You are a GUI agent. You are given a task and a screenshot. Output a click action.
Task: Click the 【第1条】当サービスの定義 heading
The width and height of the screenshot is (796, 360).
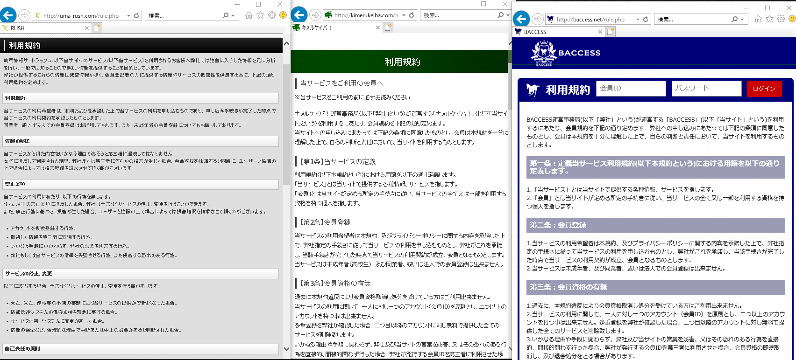coord(338,162)
